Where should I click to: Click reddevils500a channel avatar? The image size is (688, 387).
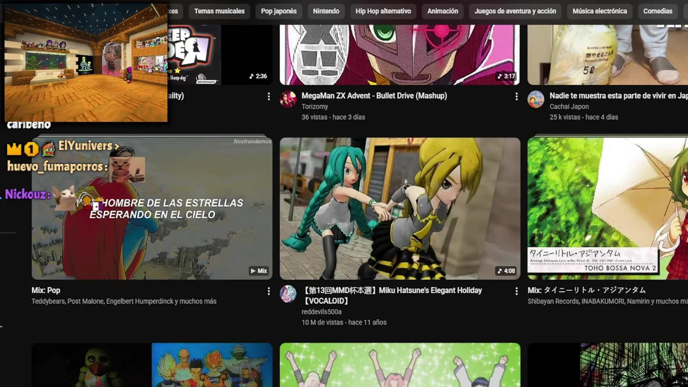[x=288, y=294]
